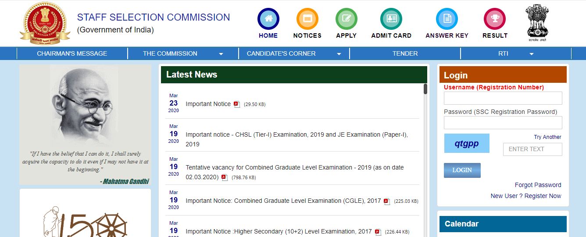Image resolution: width=586 pixels, height=237 pixels.
Task: Click Try Another captcha link
Action: click(x=547, y=137)
